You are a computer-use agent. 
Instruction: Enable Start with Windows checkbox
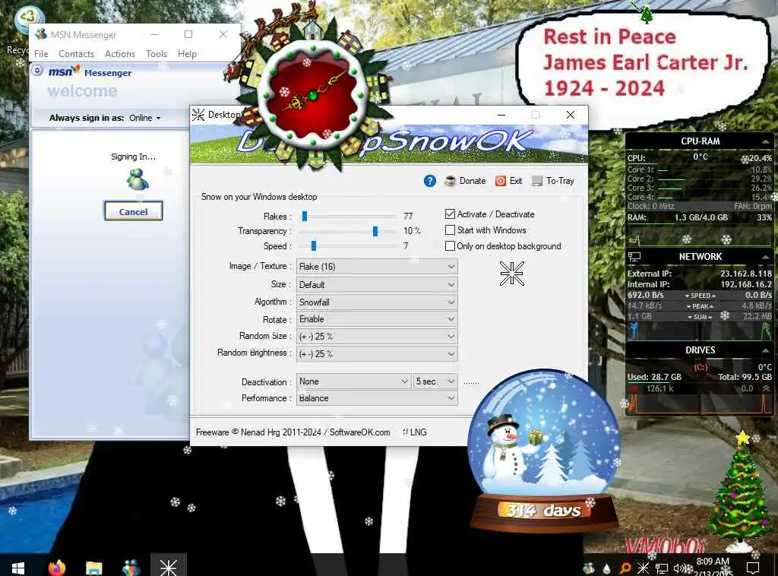pos(450,229)
